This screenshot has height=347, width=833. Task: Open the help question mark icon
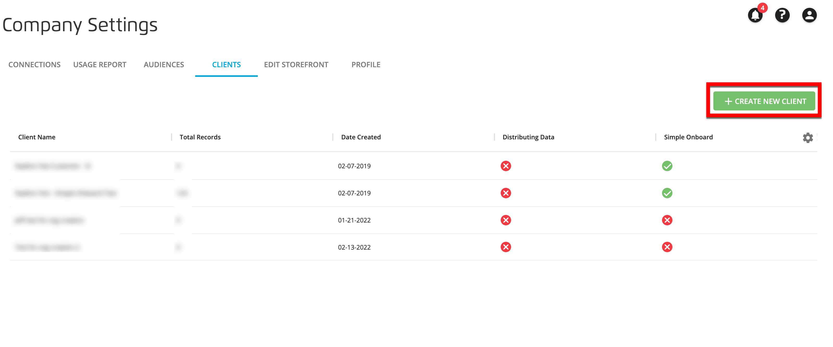coord(782,15)
